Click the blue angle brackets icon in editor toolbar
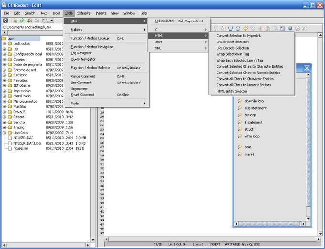The height and width of the screenshot is (249, 325). 238,28
